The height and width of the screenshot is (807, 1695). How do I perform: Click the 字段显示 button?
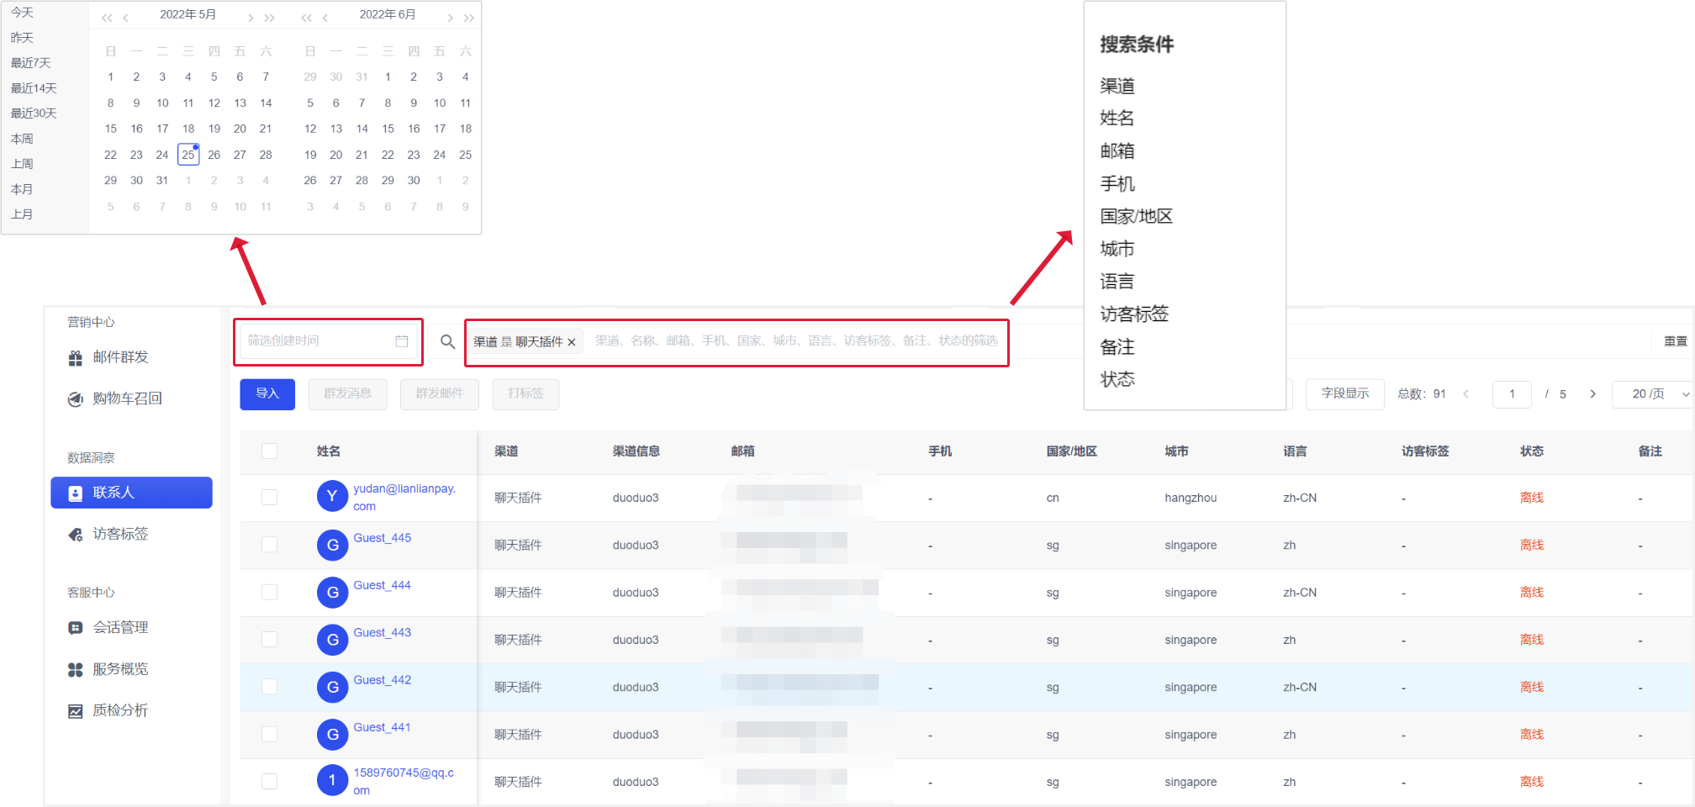[x=1344, y=394]
